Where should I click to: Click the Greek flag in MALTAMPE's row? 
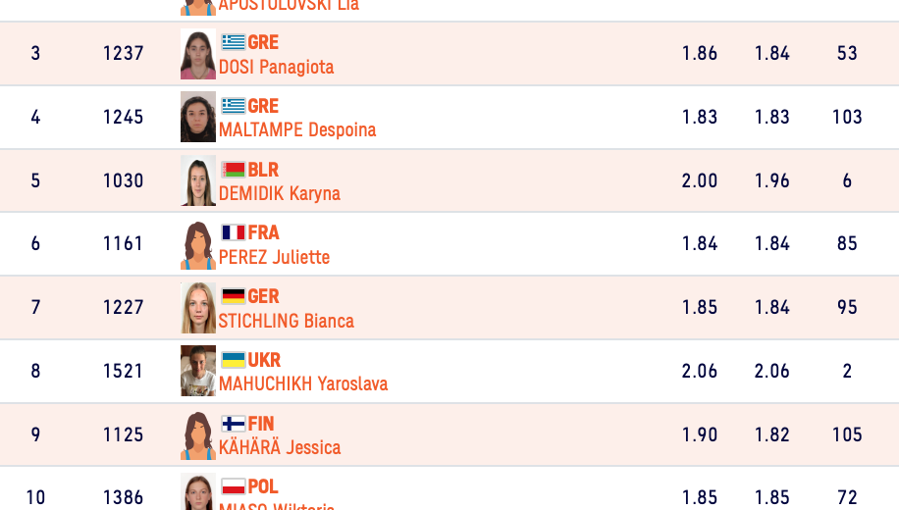pos(233,106)
